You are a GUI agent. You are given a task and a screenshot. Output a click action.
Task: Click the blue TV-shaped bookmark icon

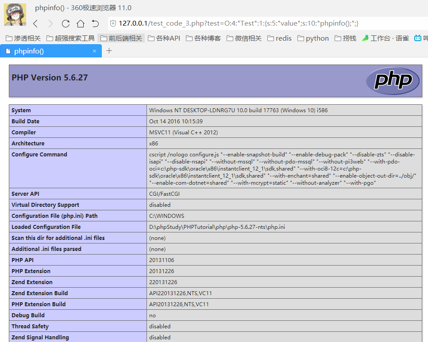coord(418,38)
